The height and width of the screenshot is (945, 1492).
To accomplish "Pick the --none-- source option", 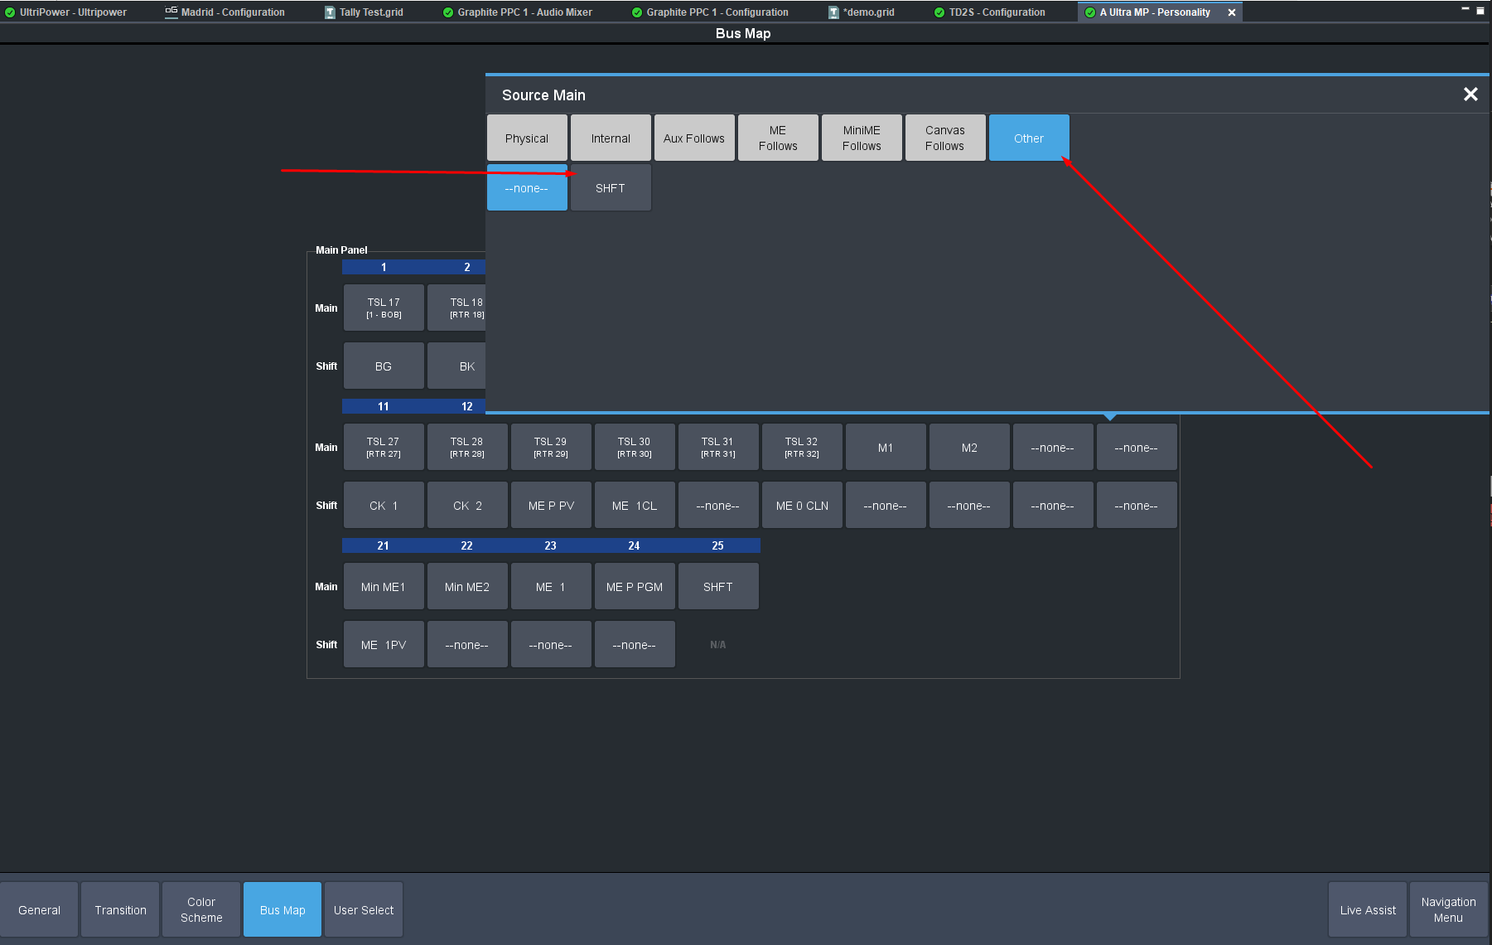I will (x=527, y=188).
